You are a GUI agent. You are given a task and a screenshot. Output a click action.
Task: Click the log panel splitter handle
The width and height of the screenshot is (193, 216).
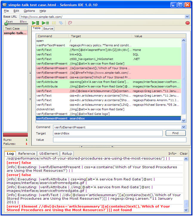coord(97,147)
